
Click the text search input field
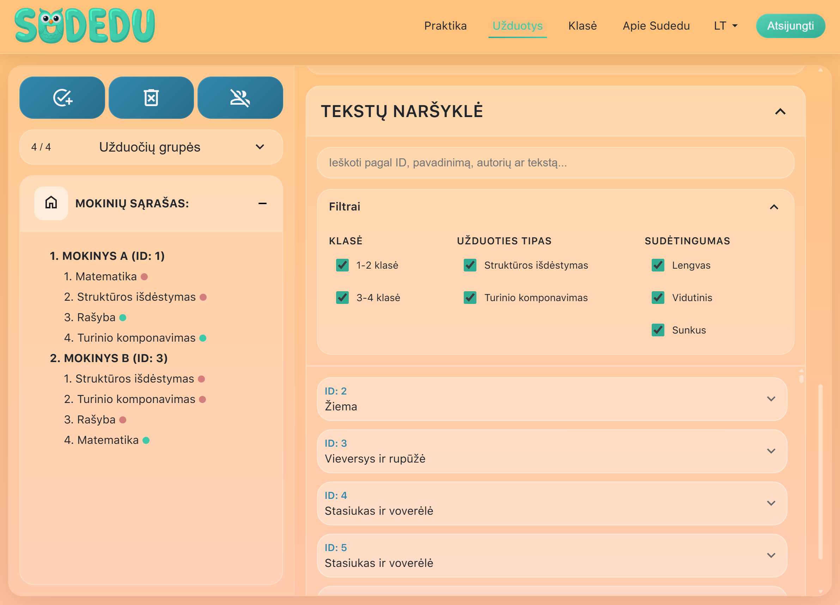click(555, 163)
